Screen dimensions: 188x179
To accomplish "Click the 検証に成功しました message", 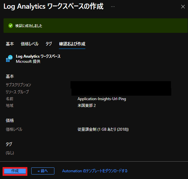I will pyautogui.click(x=29, y=26).
